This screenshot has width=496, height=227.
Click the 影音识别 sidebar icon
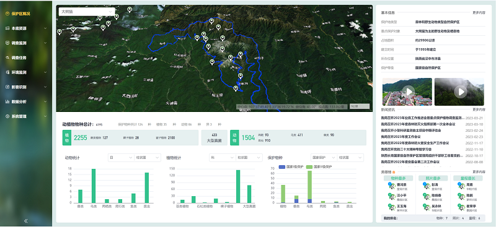pyautogui.click(x=7, y=87)
